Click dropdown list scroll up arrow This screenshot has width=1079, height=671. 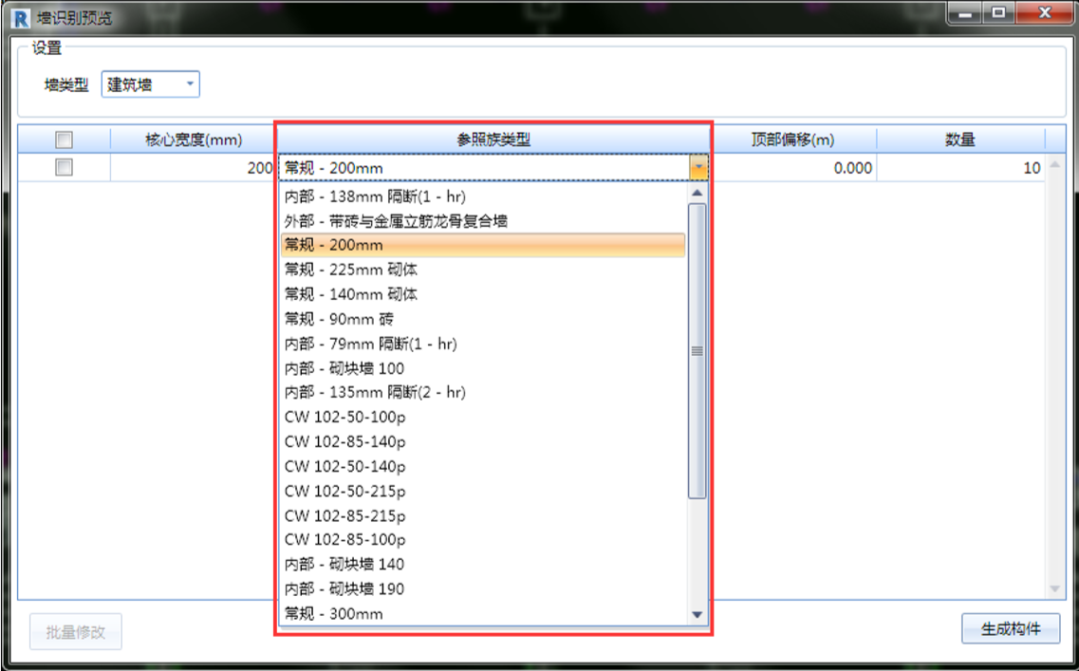click(698, 193)
